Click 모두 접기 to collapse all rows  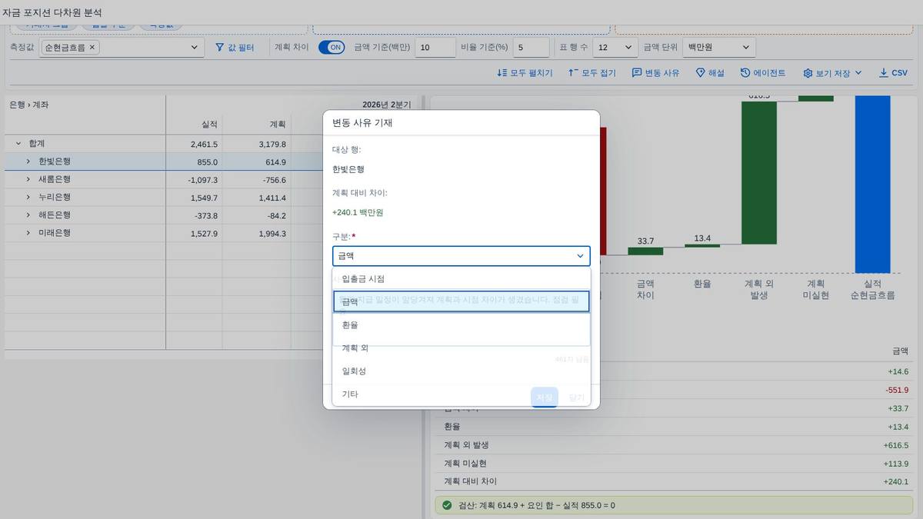592,73
